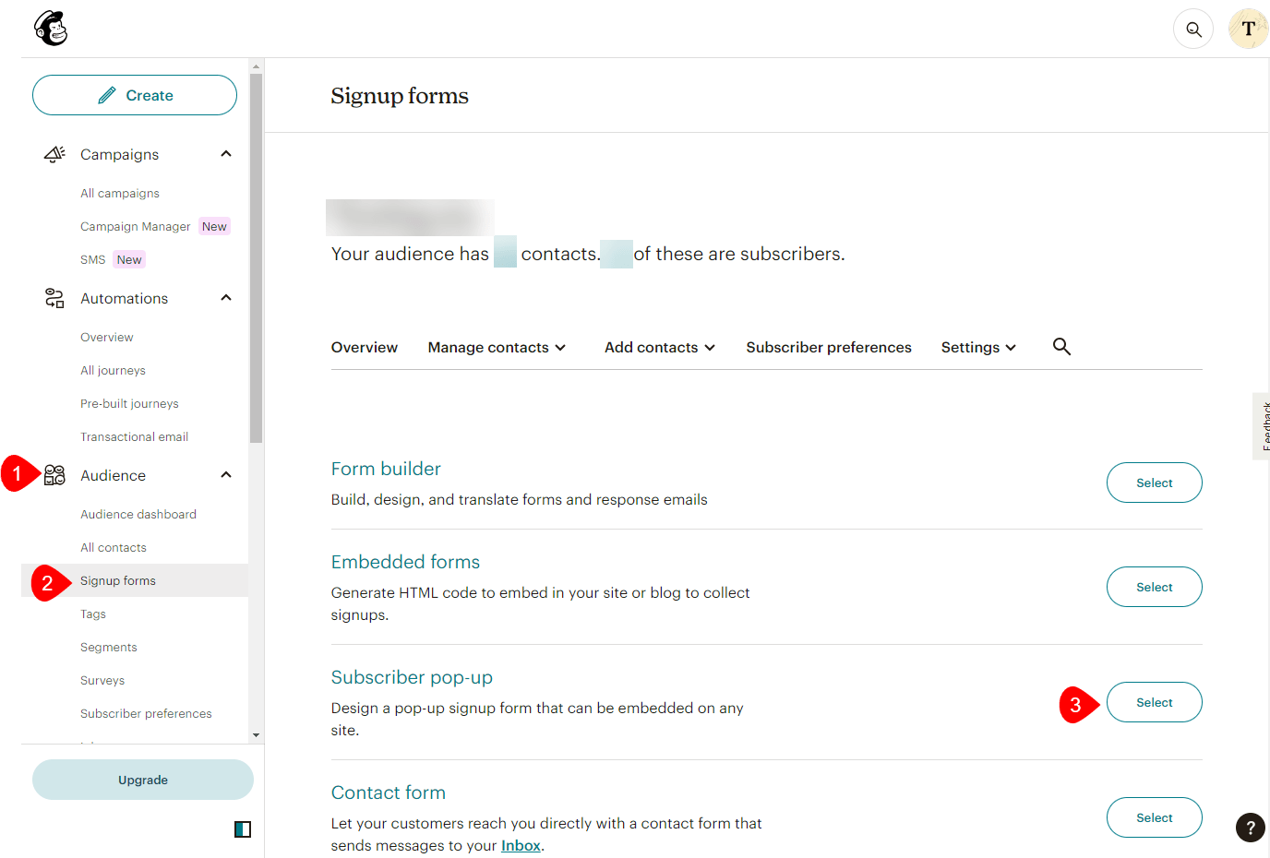The width and height of the screenshot is (1270, 858).
Task: Open the Manage contacts dropdown
Action: pos(497,348)
